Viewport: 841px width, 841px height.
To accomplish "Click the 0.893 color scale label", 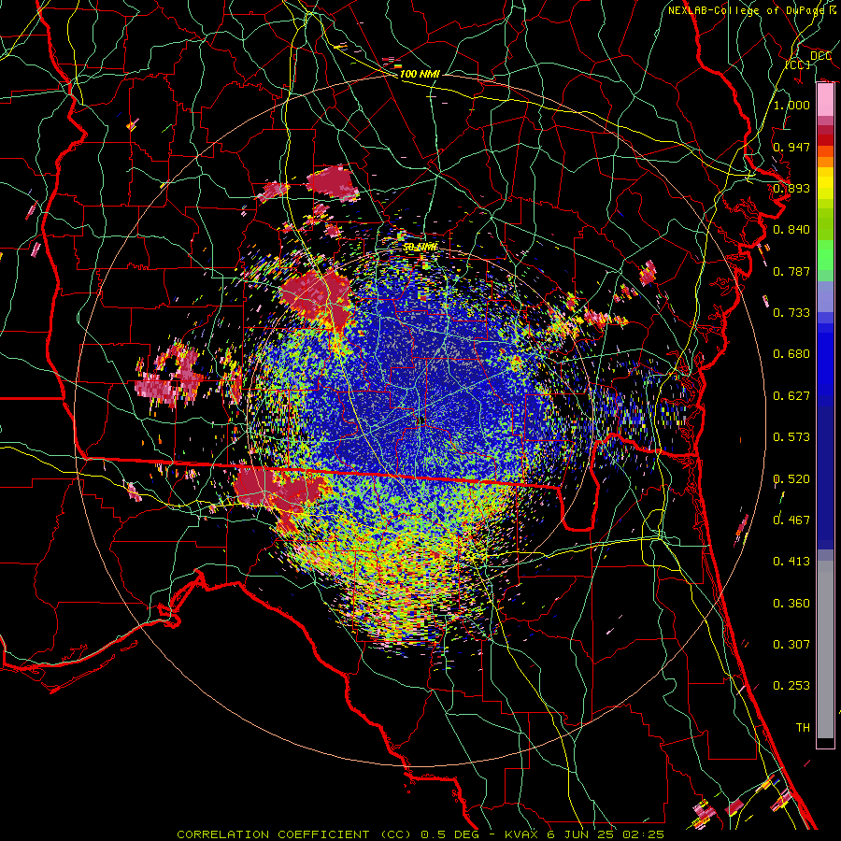I will point(791,188).
